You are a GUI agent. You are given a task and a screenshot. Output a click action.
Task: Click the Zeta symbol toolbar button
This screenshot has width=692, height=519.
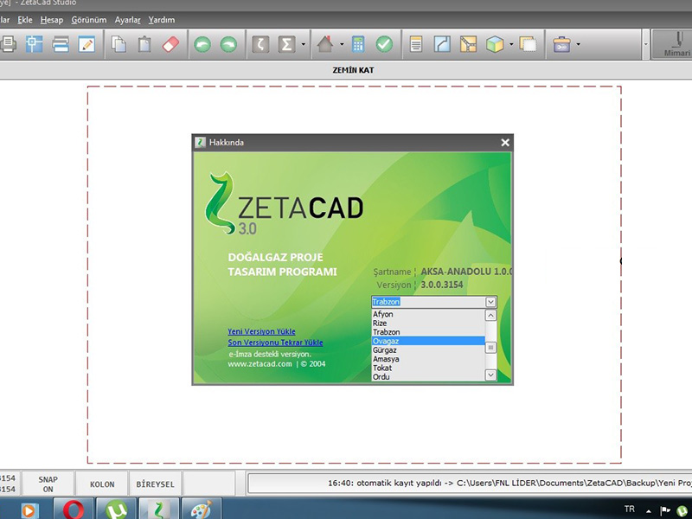tap(260, 44)
